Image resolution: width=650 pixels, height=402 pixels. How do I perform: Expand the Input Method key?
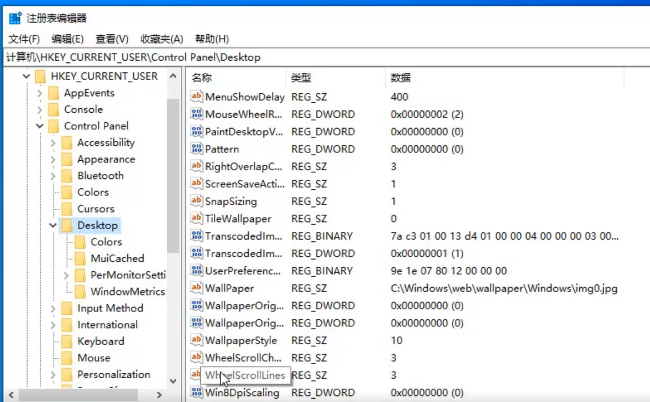pos(53,309)
